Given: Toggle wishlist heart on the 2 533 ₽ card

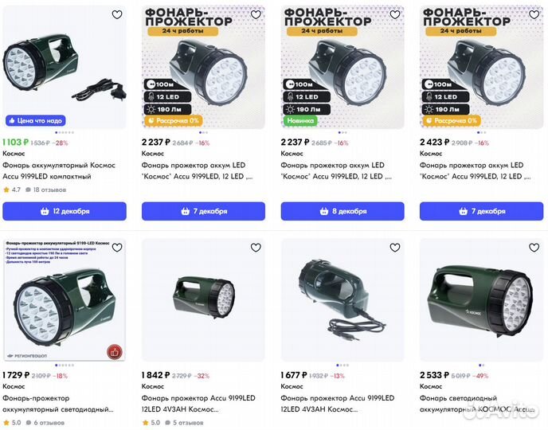Looking at the screenshot, I should (533, 248).
